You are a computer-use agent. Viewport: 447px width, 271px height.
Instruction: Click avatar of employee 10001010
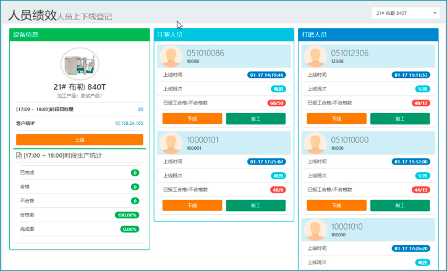tap(315, 230)
